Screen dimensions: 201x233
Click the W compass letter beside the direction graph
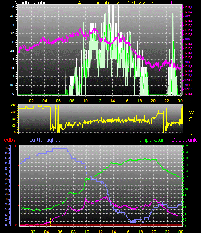pos(191,112)
